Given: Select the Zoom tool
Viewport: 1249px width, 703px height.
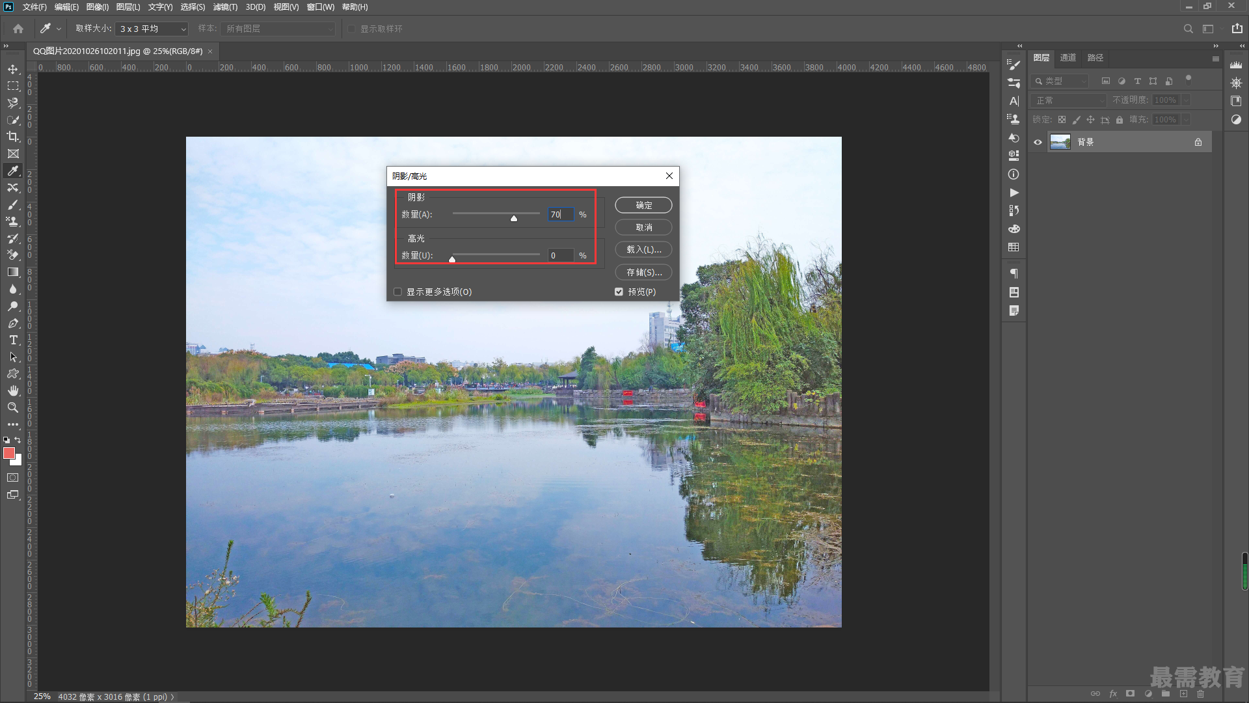Looking at the screenshot, I should click(13, 407).
